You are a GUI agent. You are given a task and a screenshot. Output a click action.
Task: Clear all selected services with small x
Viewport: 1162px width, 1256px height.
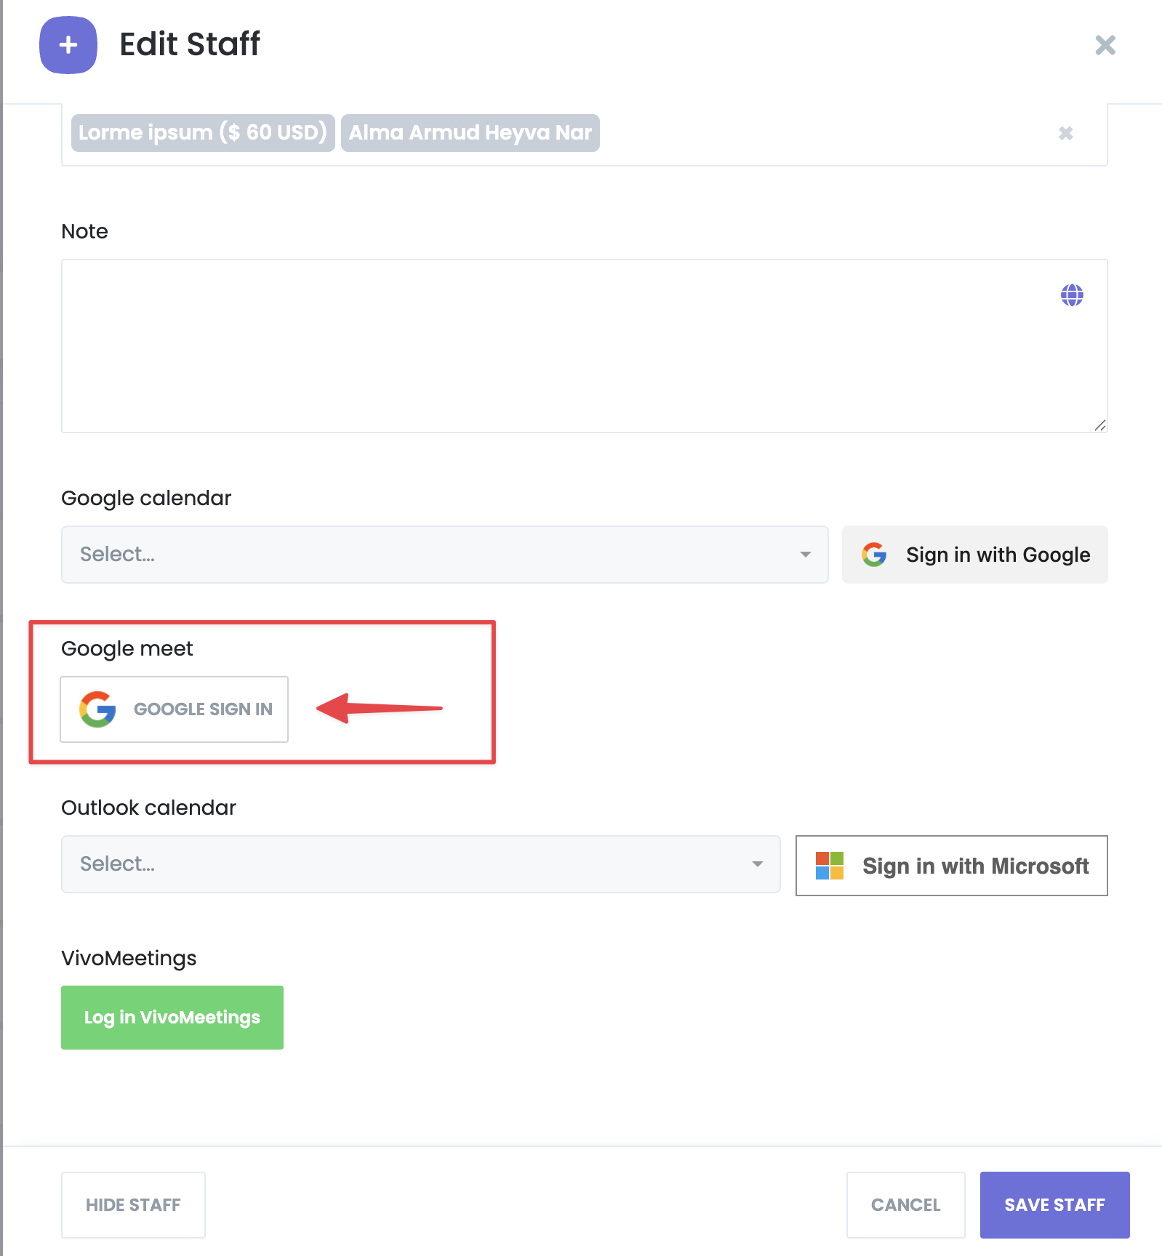point(1065,133)
